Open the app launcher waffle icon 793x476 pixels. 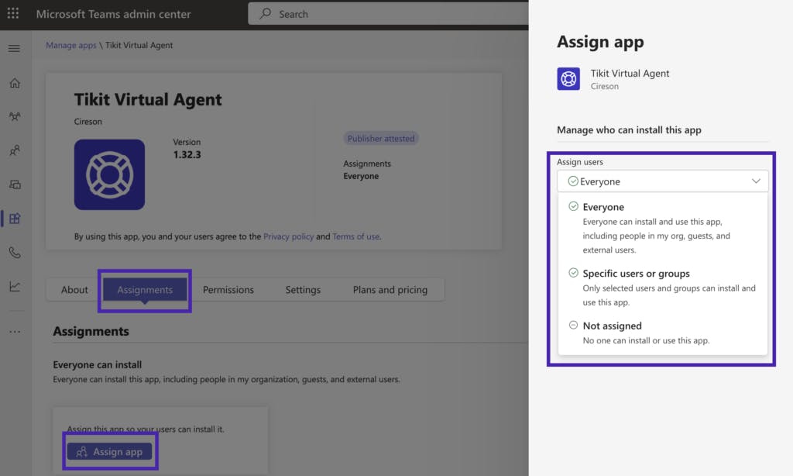[13, 14]
